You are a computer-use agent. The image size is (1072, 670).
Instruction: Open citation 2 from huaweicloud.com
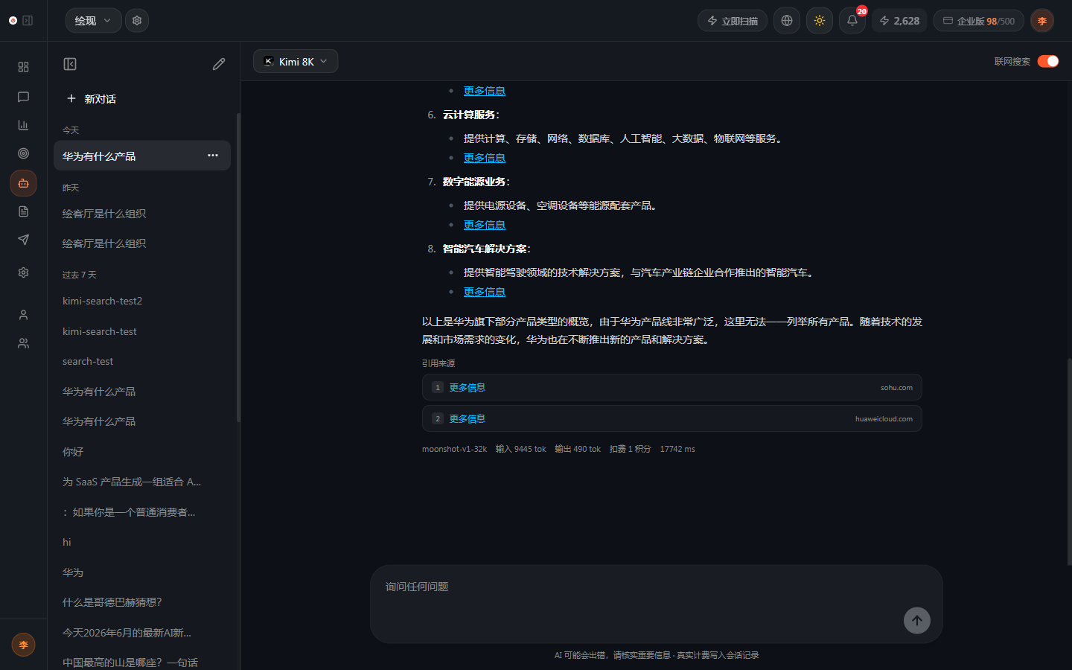coord(671,418)
